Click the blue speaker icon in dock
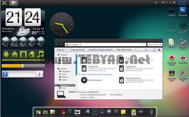This screenshot has height=117, width=189. (102, 112)
